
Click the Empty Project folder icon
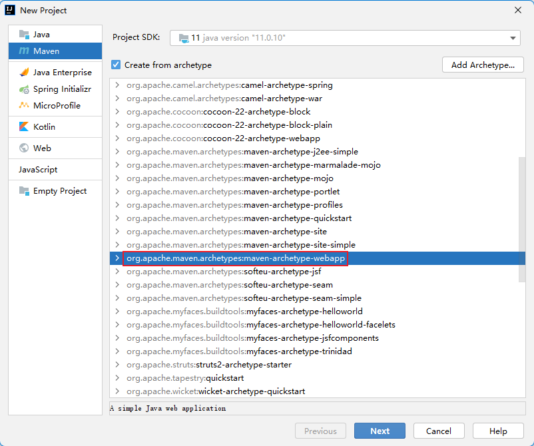[x=24, y=191]
